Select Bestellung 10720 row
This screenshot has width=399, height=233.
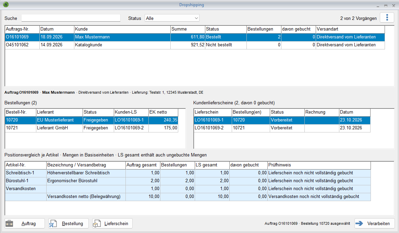tap(92, 120)
